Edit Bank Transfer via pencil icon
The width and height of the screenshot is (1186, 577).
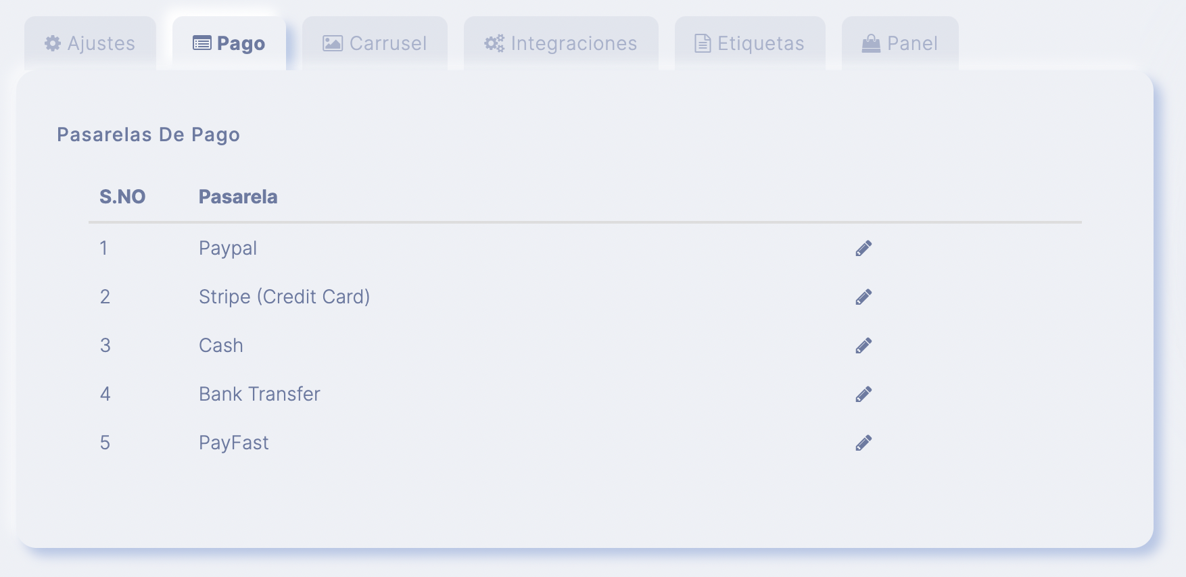[x=863, y=395]
